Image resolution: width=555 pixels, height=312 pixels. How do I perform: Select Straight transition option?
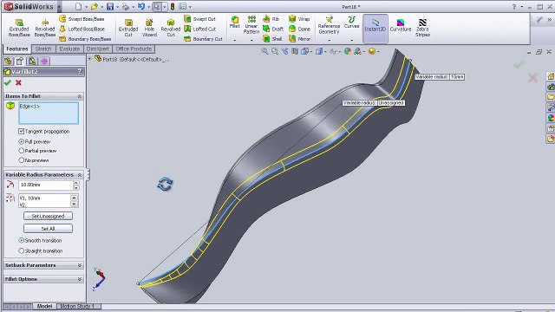coord(21,250)
